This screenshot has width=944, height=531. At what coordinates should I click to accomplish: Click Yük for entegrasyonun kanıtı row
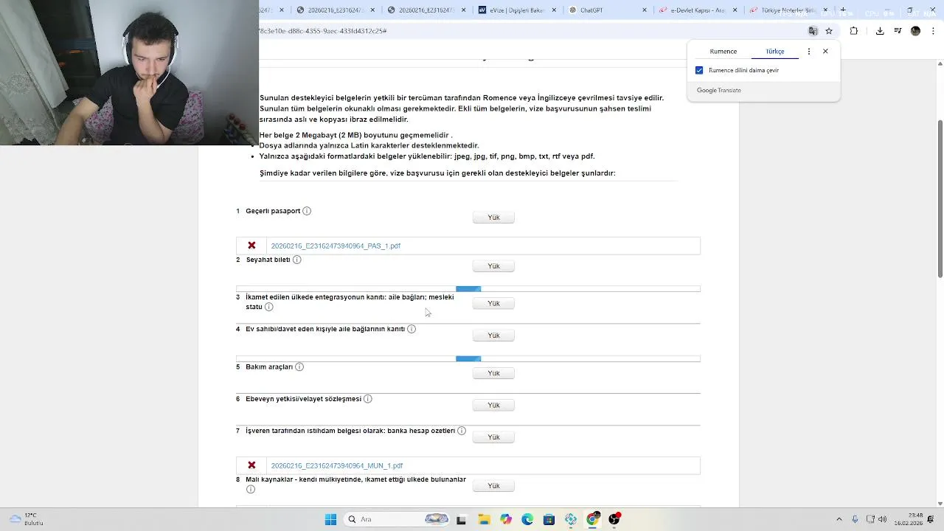[x=493, y=304]
